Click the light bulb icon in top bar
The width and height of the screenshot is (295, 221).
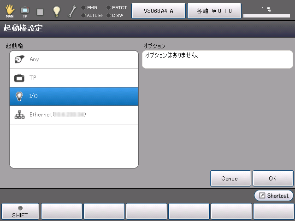56,11
